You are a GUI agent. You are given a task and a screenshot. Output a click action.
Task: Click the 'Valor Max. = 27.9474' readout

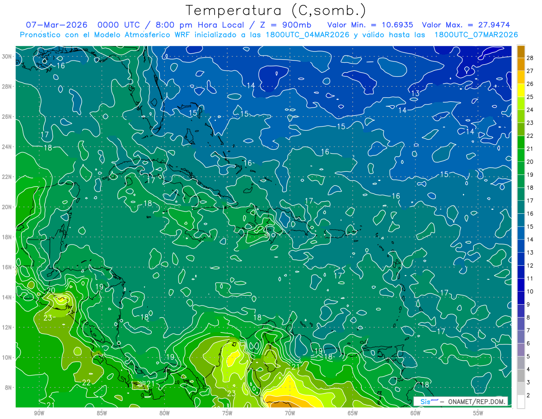point(466,25)
